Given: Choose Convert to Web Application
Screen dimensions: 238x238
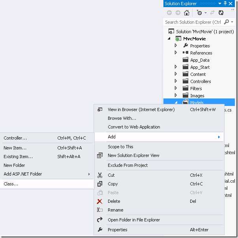Looking at the screenshot, I should tap(159, 127).
